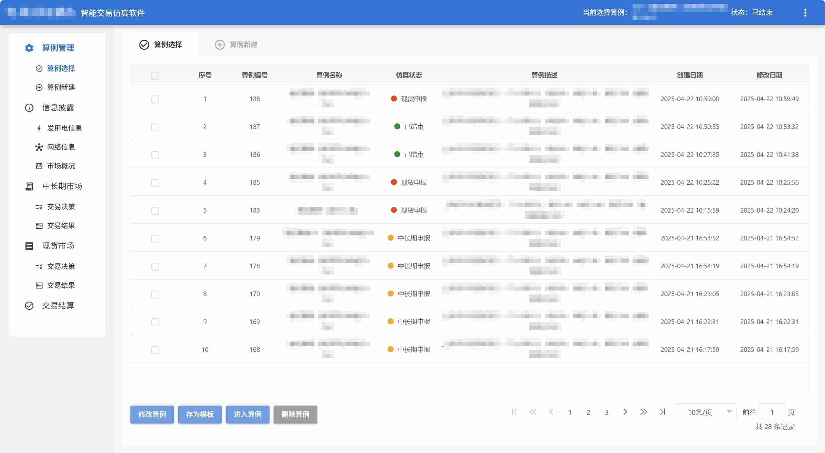Click the 前往 page number field
The width and height of the screenshot is (825, 453).
click(x=772, y=412)
